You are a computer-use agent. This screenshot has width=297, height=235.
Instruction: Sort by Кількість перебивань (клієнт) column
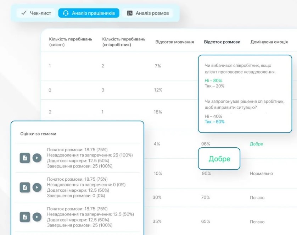pyautogui.click(x=70, y=42)
